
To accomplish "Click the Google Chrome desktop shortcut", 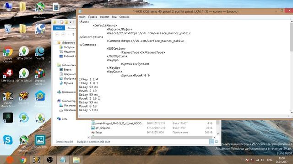I will point(8,54).
